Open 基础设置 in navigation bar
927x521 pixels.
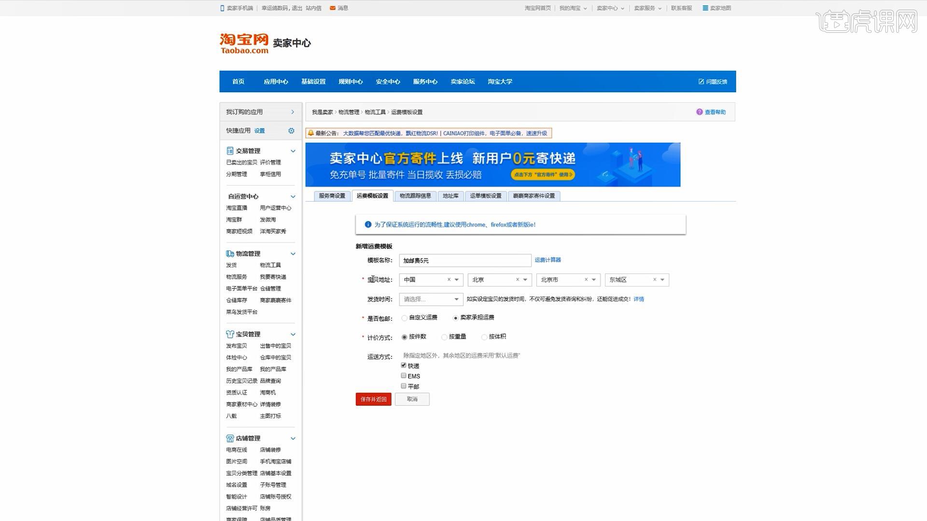click(x=313, y=82)
